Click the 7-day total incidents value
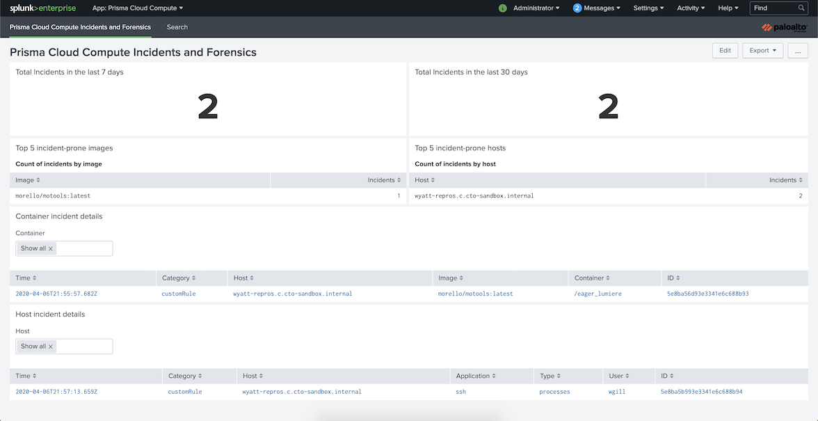The height and width of the screenshot is (421, 818). point(207,107)
